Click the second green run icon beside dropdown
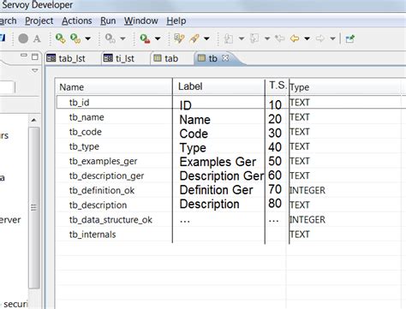This screenshot has width=406, height=309. tap(75, 39)
